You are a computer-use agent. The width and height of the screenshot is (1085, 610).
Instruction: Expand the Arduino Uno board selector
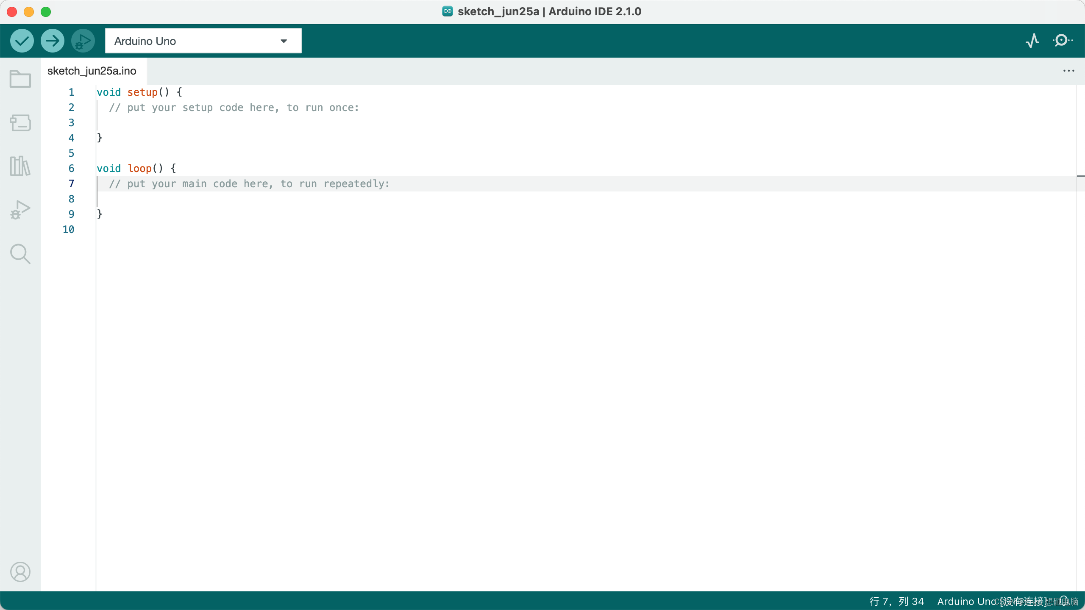195,41
